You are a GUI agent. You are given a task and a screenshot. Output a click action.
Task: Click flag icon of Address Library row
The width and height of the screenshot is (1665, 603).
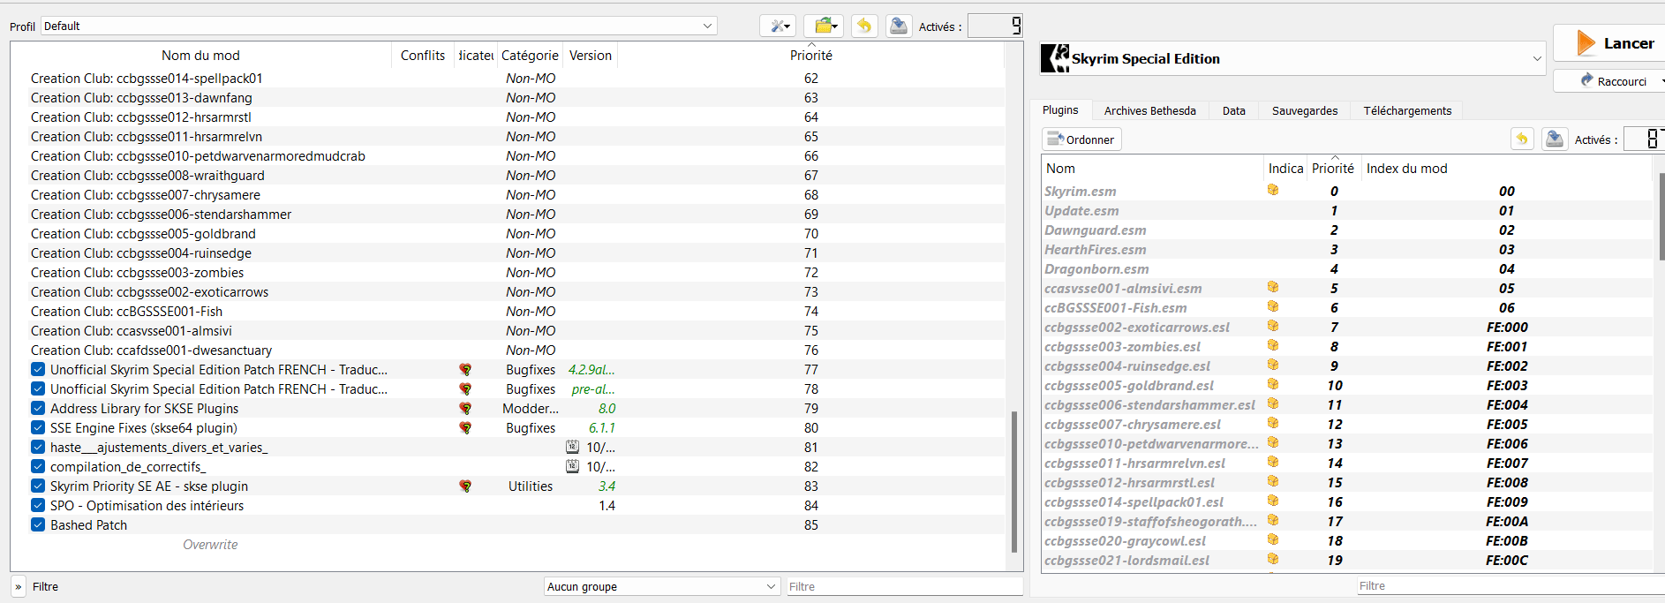click(x=465, y=409)
